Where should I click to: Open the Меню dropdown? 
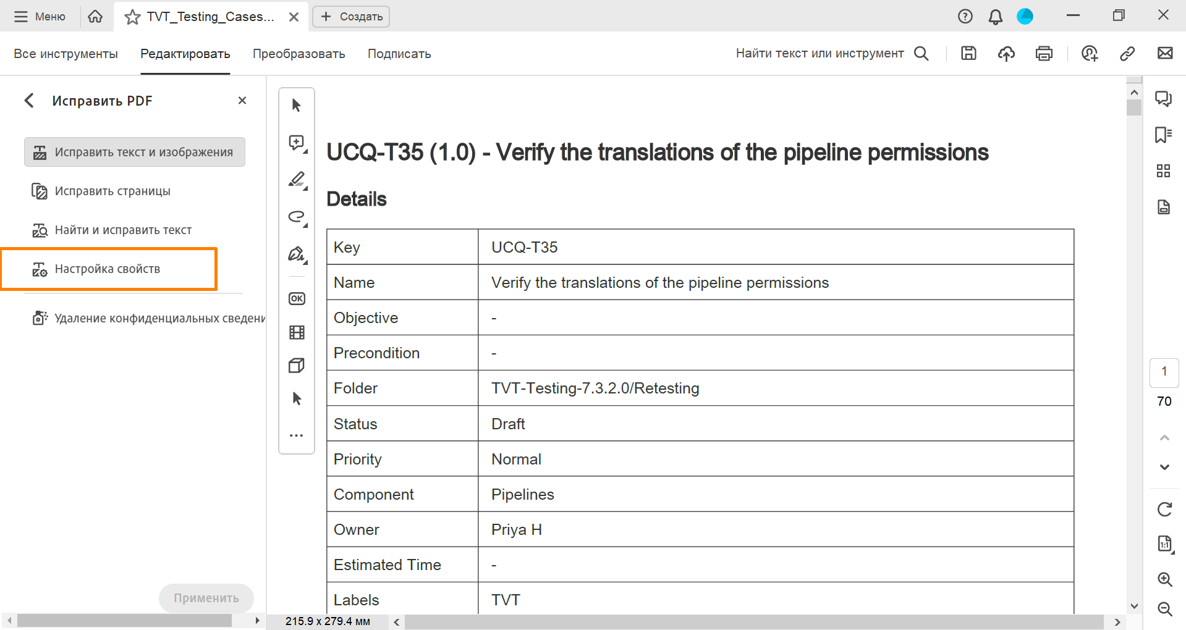pos(40,17)
